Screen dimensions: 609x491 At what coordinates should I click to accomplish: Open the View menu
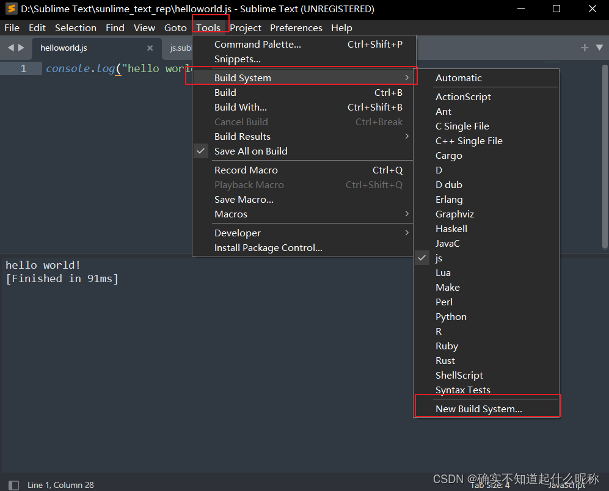[145, 28]
